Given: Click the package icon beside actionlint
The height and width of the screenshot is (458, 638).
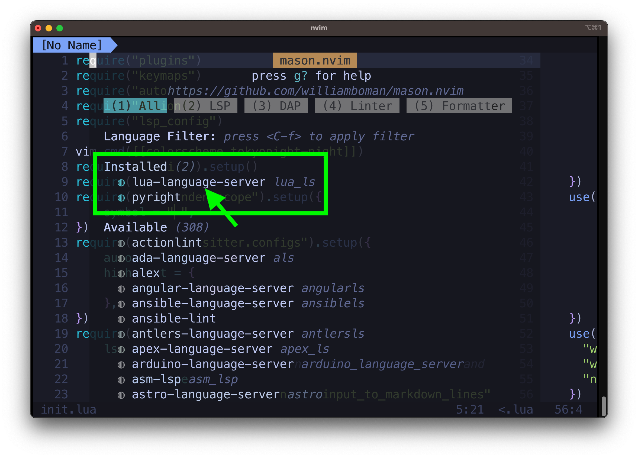Looking at the screenshot, I should point(121,243).
